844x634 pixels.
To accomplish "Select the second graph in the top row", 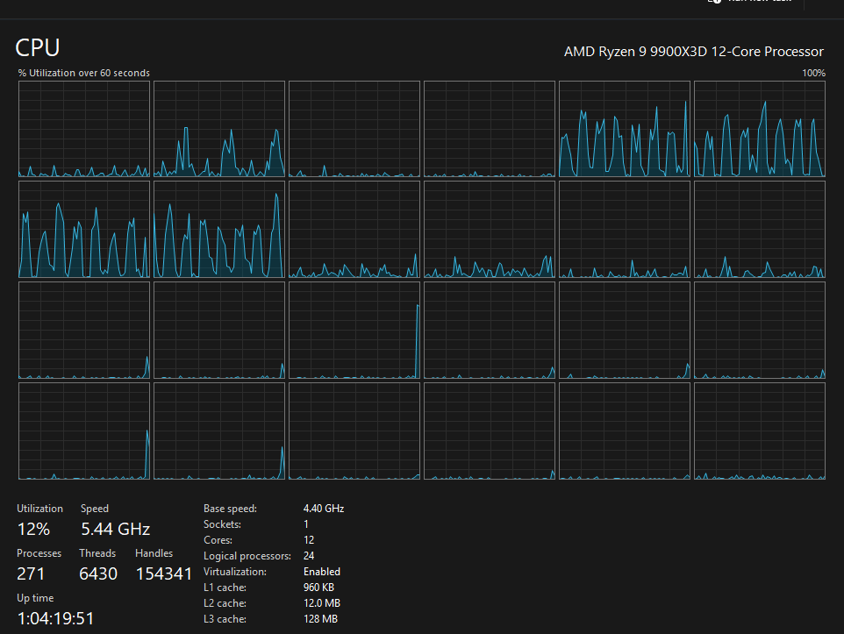I will coord(219,129).
